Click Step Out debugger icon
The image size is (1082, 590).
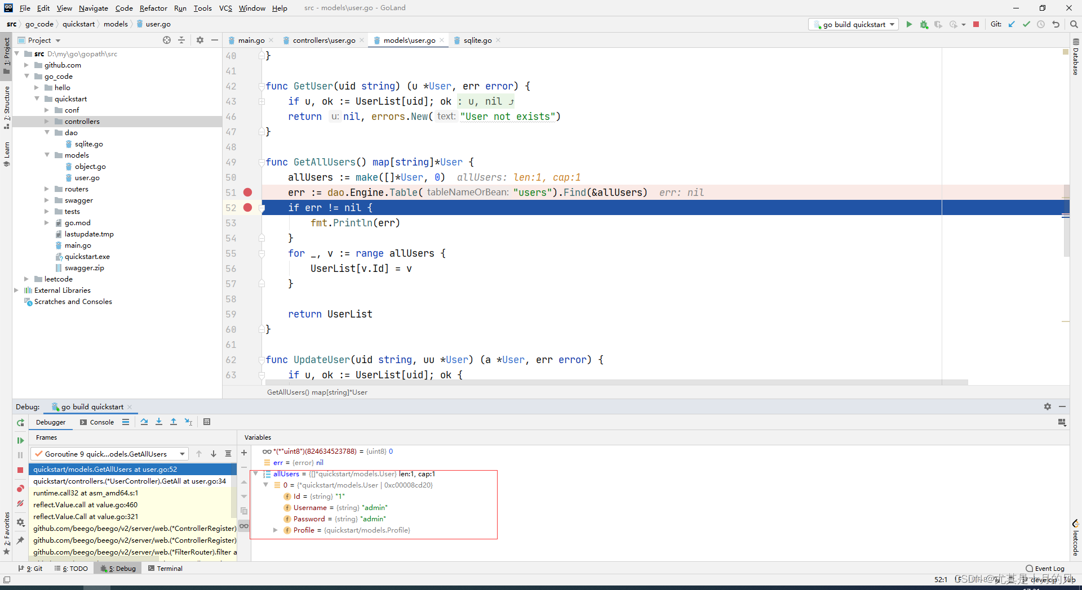tap(174, 422)
